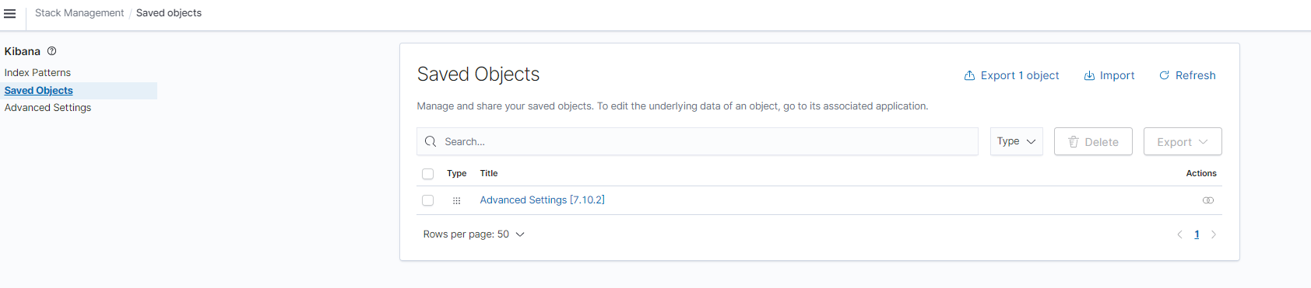Image resolution: width=1311 pixels, height=288 pixels.
Task: Click the Import button
Action: (1109, 75)
